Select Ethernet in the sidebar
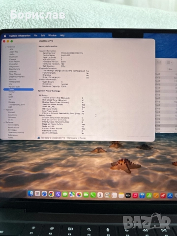Viewport: 177px width, 236px height. 13,72
